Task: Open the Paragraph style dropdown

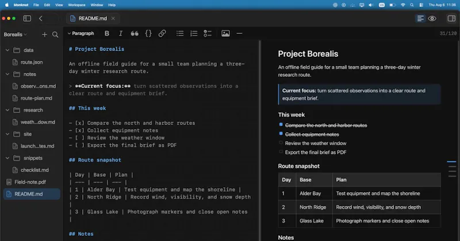Action: (80, 33)
